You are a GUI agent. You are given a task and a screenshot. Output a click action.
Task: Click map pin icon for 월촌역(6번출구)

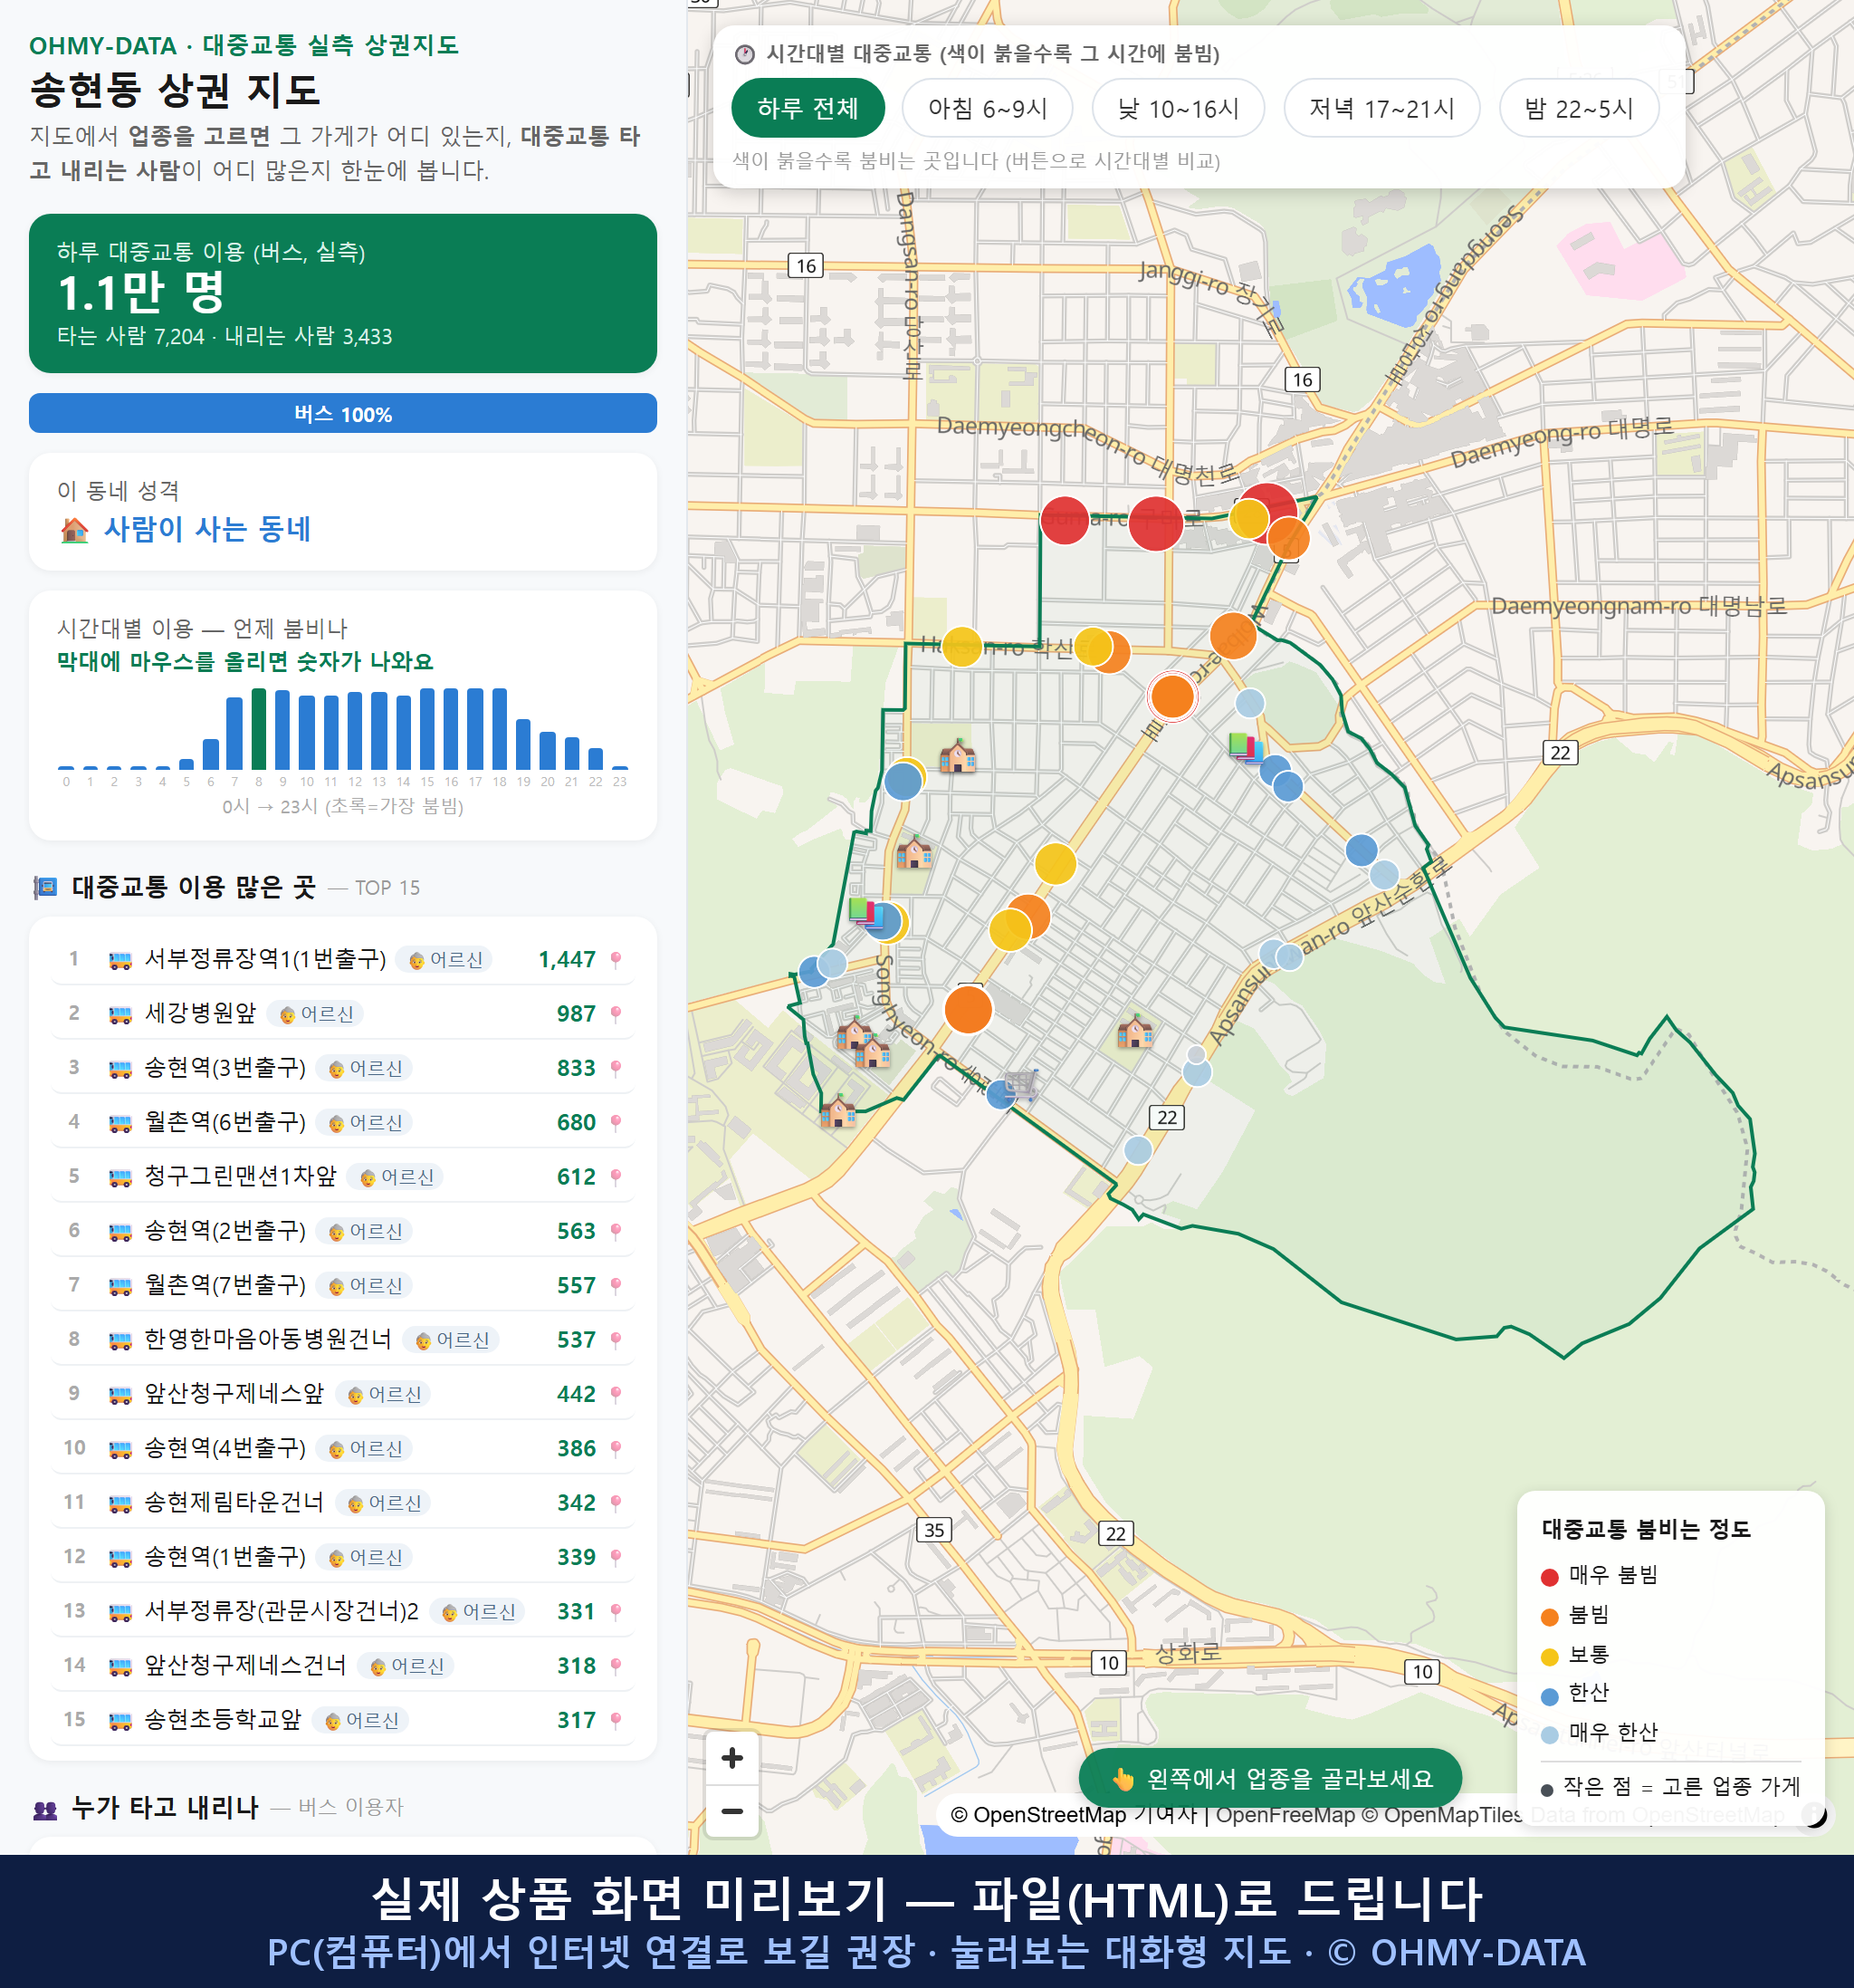pyautogui.click(x=616, y=1123)
